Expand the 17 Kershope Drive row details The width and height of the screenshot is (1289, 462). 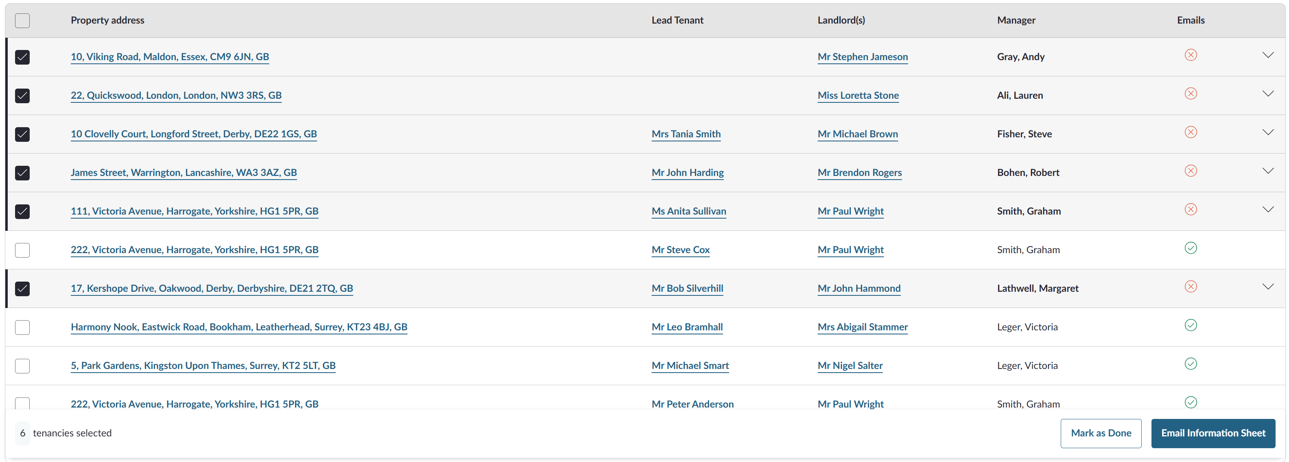(1267, 286)
